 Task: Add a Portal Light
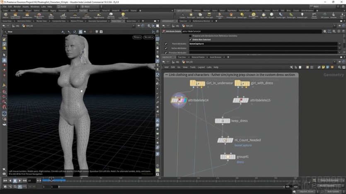[x=291, y=15]
